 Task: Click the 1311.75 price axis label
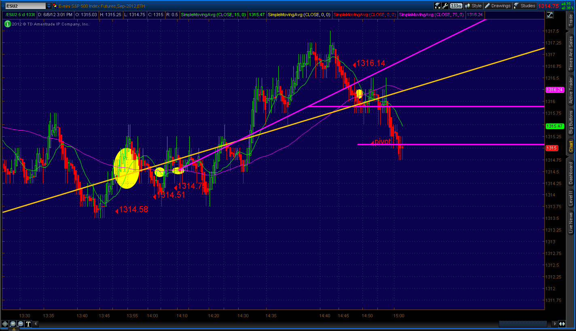coord(553,300)
